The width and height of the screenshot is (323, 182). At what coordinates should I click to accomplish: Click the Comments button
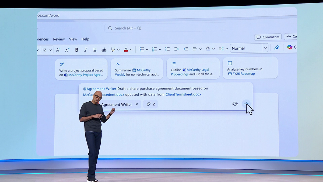[x=268, y=37]
